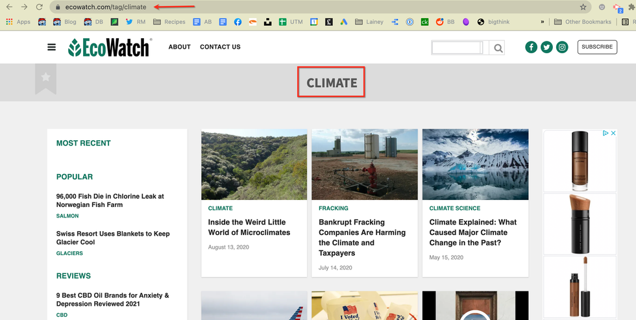Open the Other Bookmarks folder
The height and width of the screenshot is (320, 636).
click(582, 21)
